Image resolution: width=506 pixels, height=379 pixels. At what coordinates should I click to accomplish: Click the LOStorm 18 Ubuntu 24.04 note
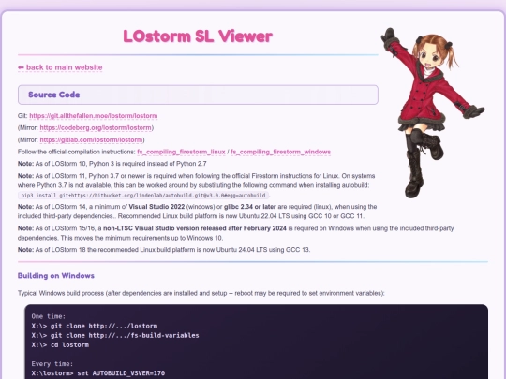point(164,250)
